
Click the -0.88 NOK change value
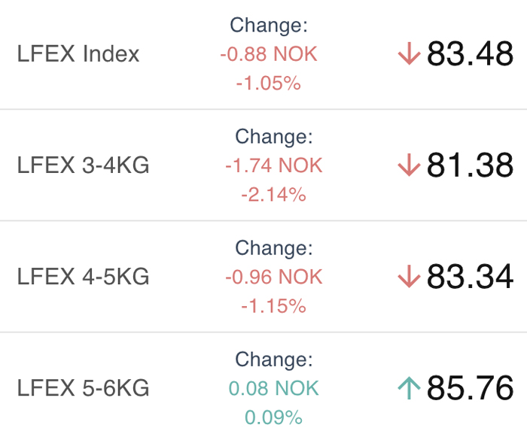pyautogui.click(x=269, y=53)
